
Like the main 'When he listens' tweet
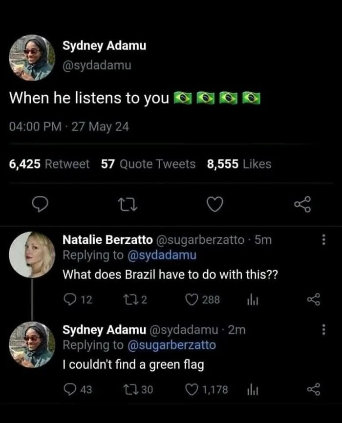pos(215,204)
